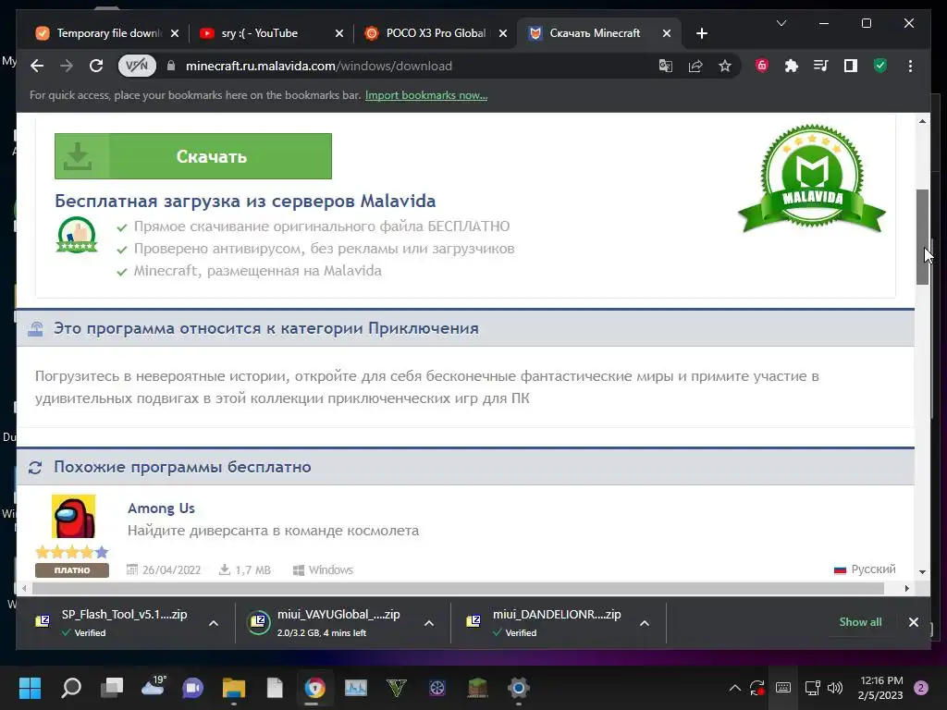Switch to POCO X3 Pro Global tab
Viewport: 947px width, 710px height.
pos(437,33)
